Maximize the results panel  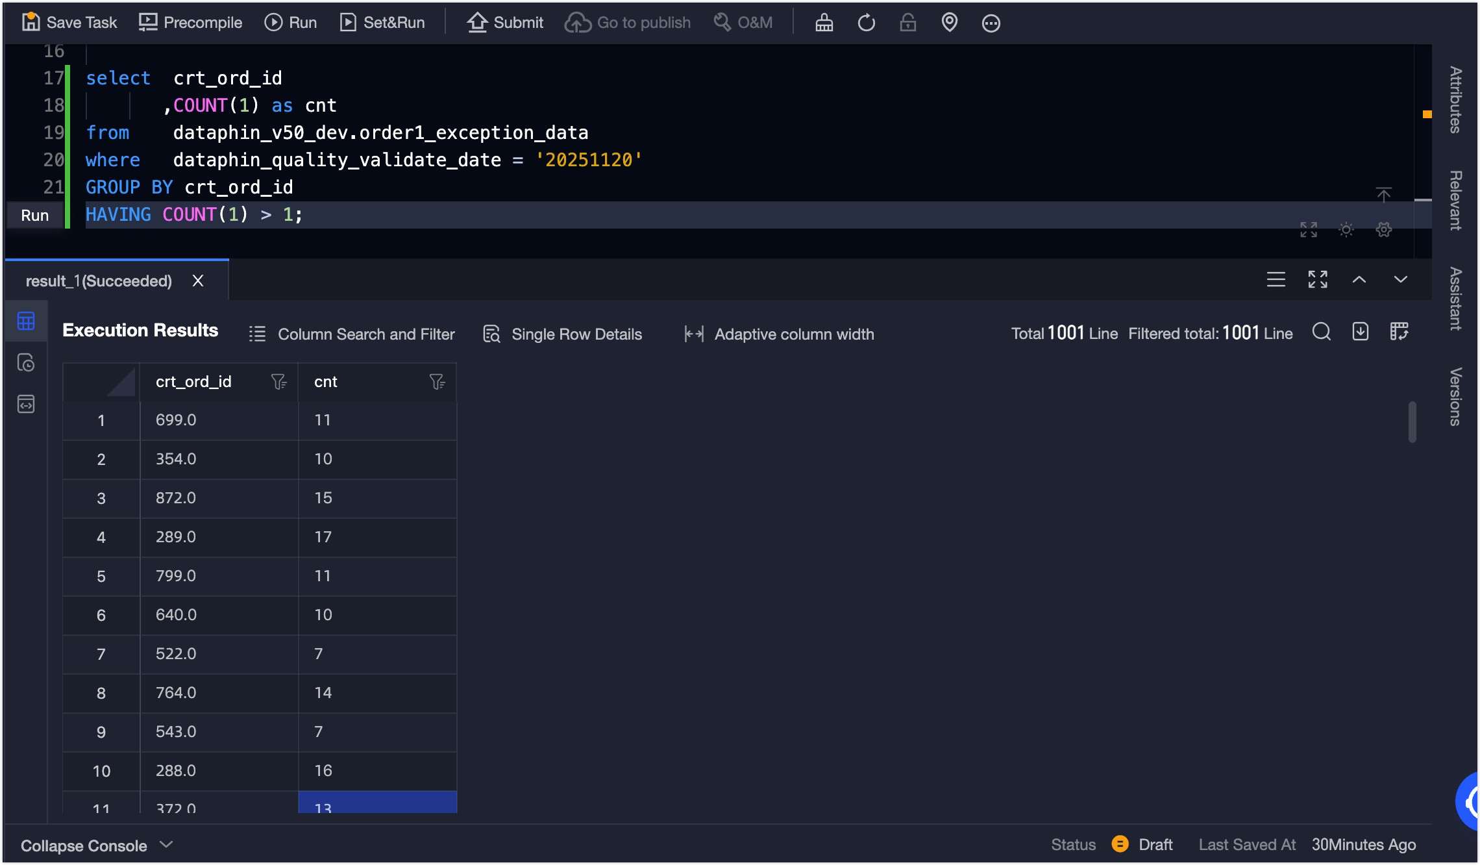pos(1318,280)
